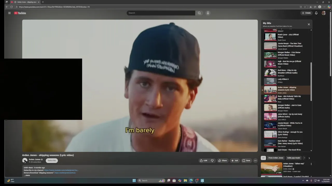Start voice search with microphone icon

(208, 13)
